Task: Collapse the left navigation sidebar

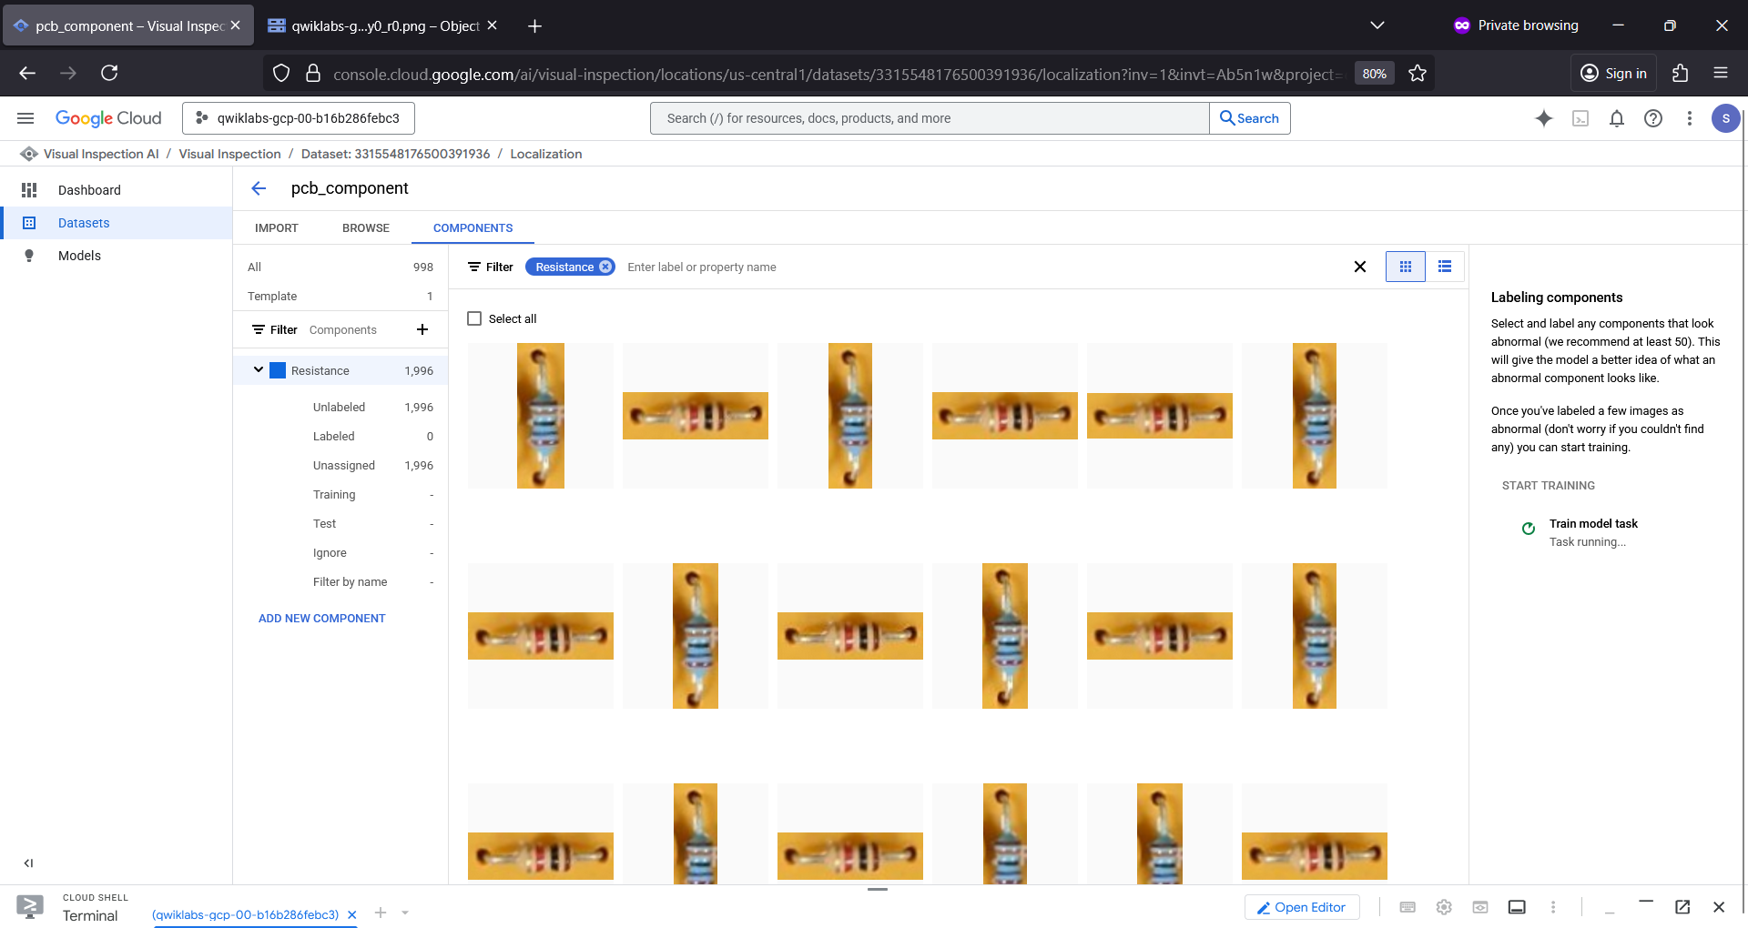Action: point(28,863)
